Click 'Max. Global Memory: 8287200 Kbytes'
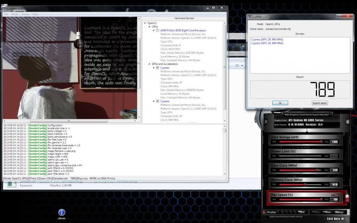This screenshot has height=223, width=357. [x=182, y=53]
